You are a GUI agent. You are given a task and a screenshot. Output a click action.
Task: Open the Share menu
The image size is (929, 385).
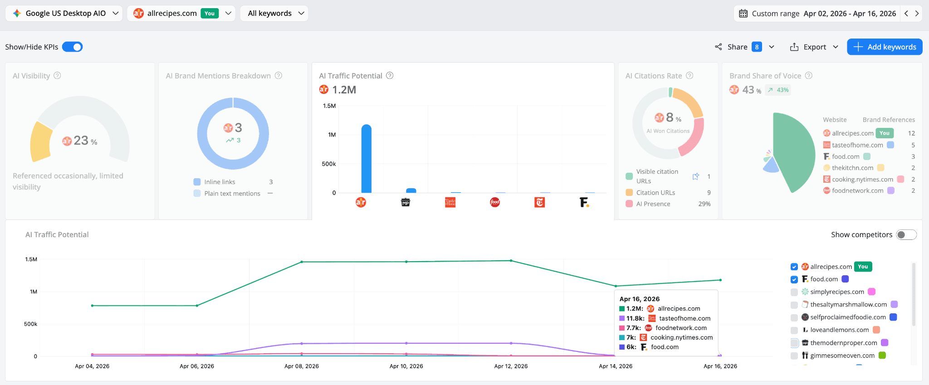tap(744, 47)
